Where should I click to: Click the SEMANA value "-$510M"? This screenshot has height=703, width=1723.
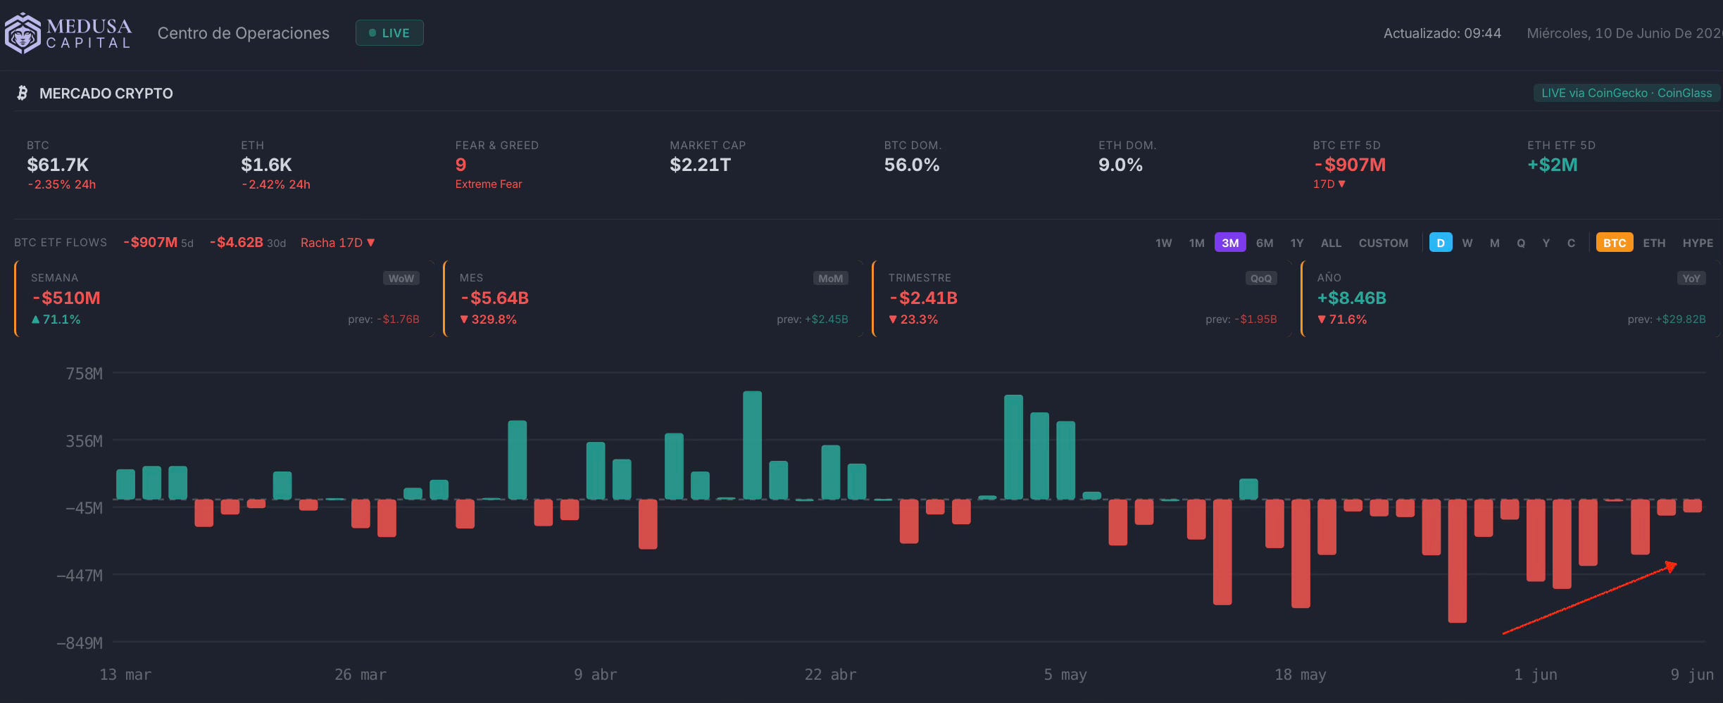tap(66, 298)
